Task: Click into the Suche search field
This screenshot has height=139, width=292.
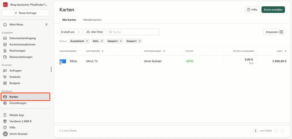Action: click(133, 32)
